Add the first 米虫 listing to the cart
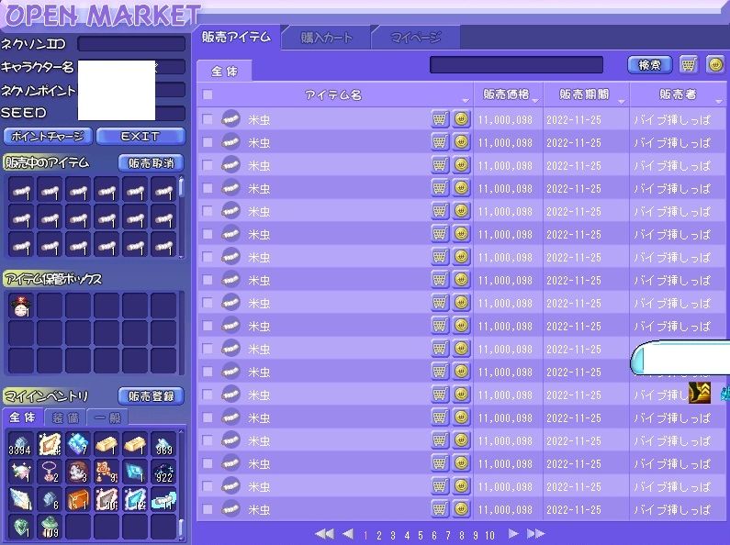This screenshot has height=545, width=730. [440, 118]
